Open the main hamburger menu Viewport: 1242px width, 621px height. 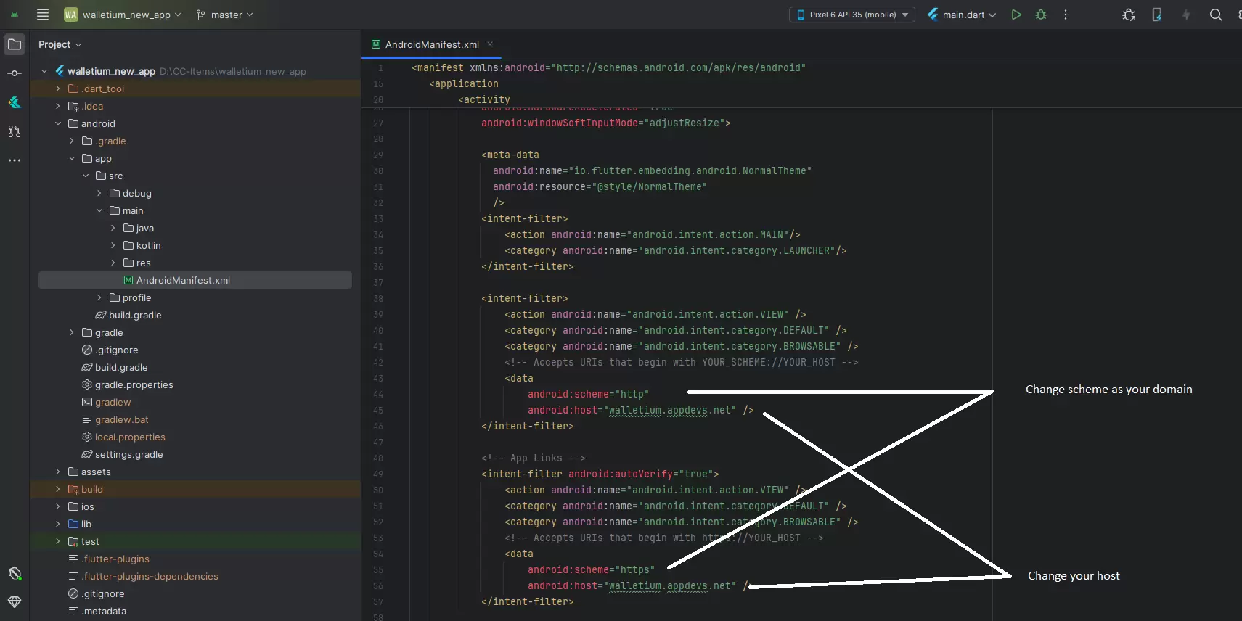click(43, 15)
